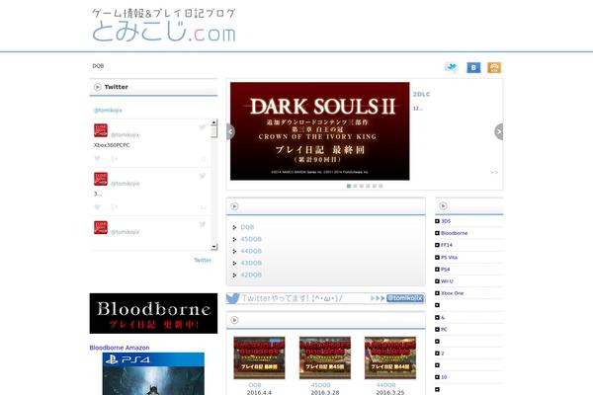Click bullet icon beside 'PS4' category
This screenshot has width=593, height=395.
437,270
